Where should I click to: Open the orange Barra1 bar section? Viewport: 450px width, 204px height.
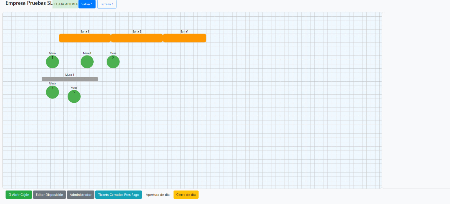184,38
